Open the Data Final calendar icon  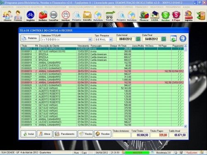click(164, 39)
